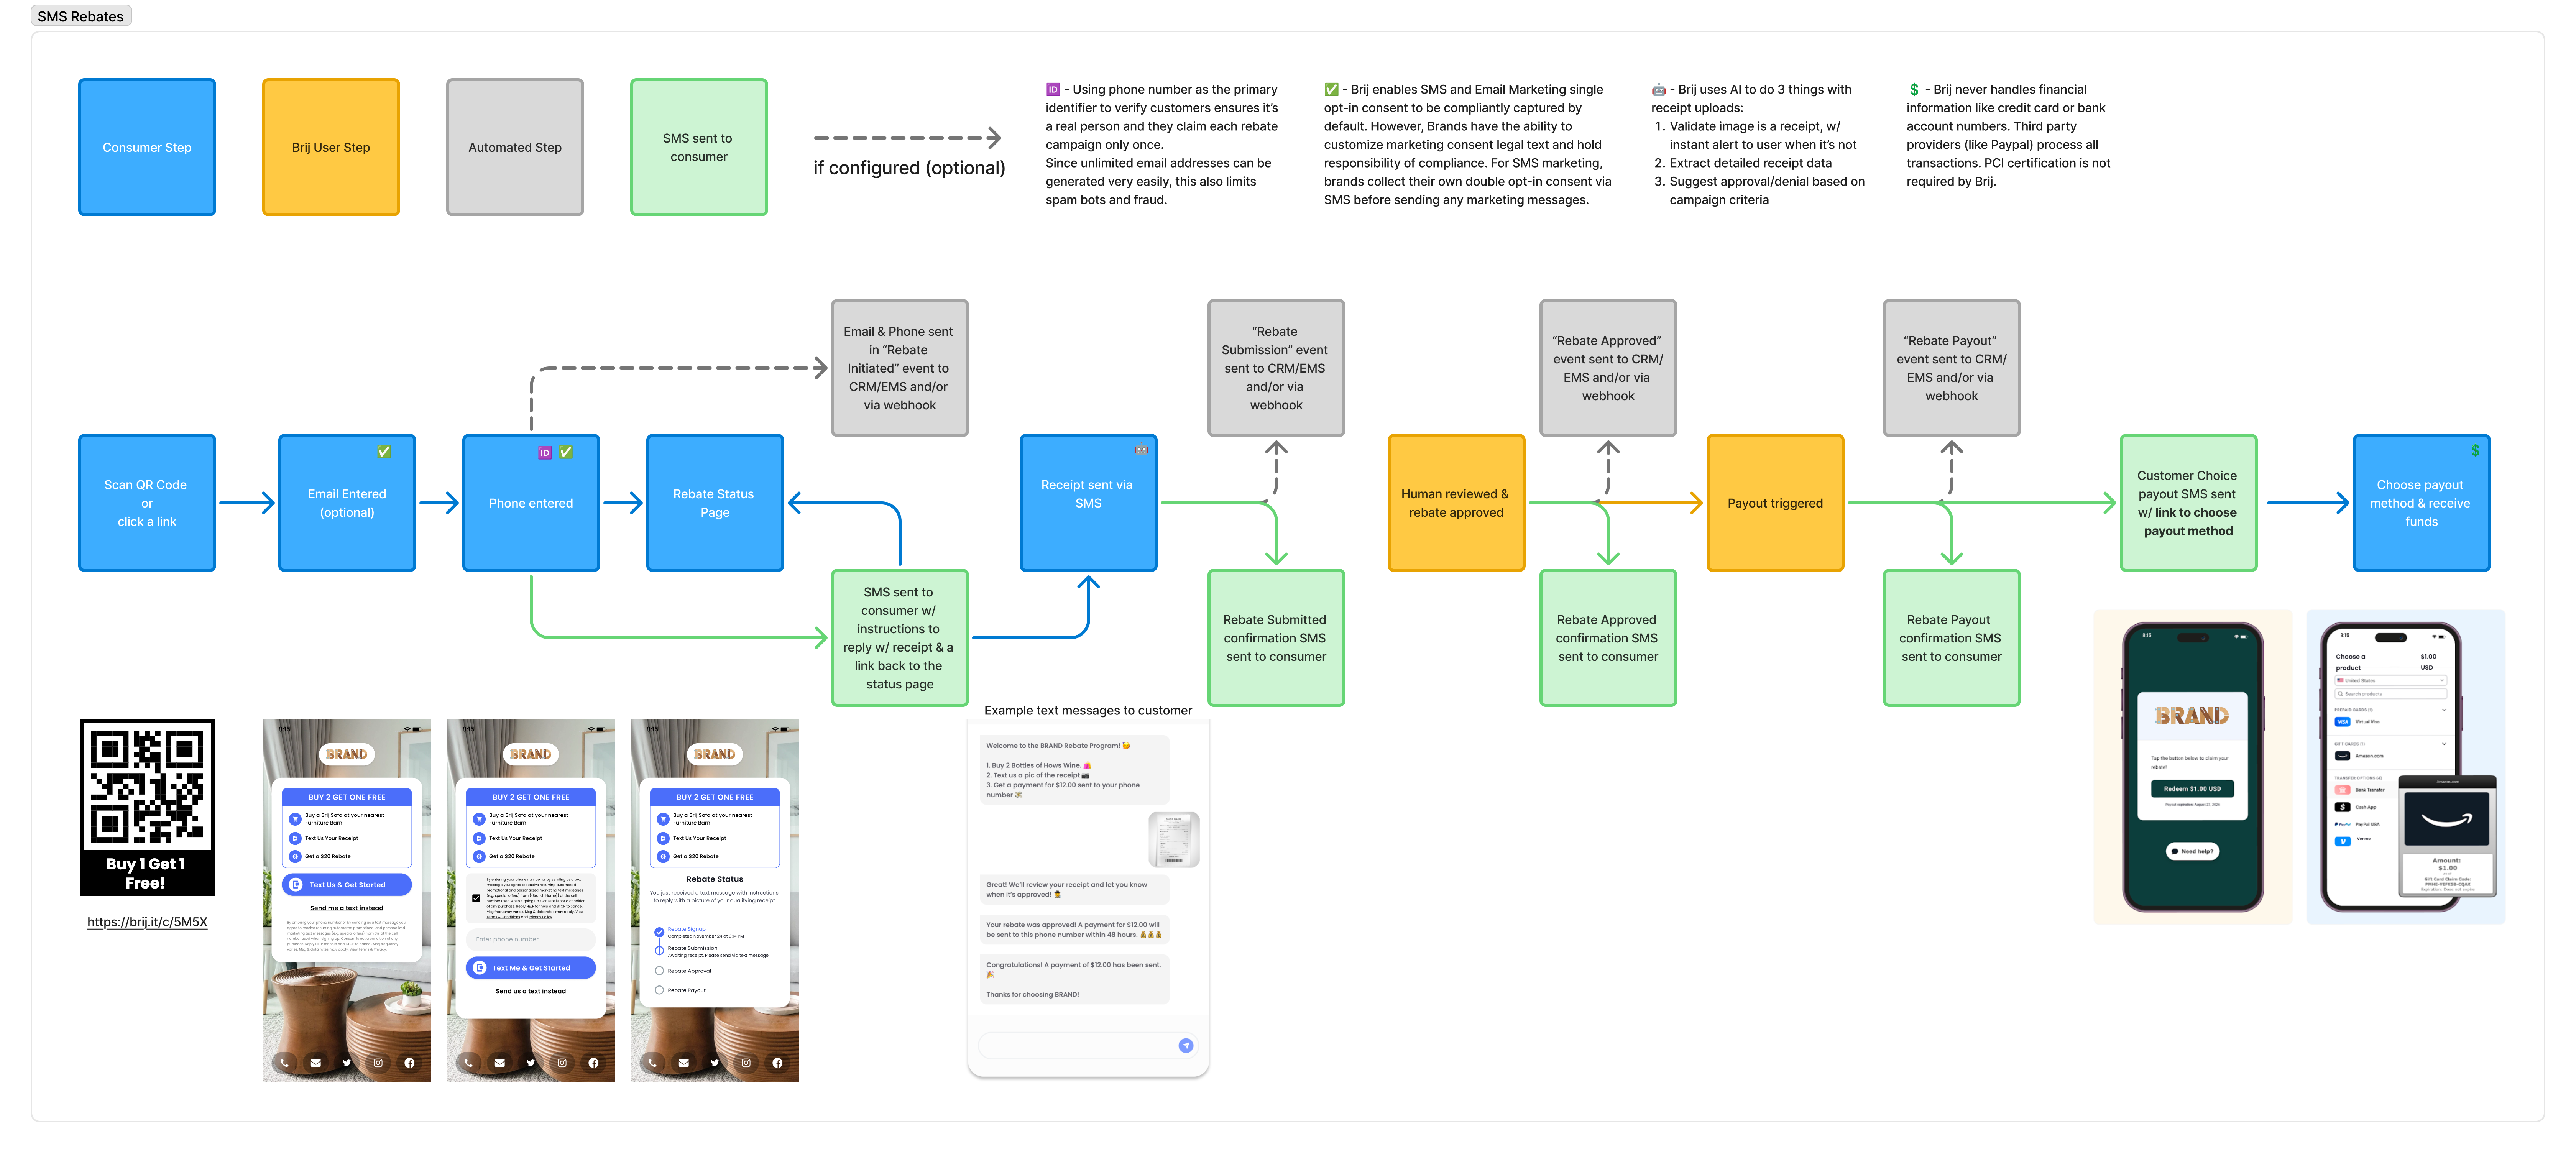Click robot emoji on Receipt sent via SMS box
This screenshot has width=2576, height=1153.
tap(1141, 450)
